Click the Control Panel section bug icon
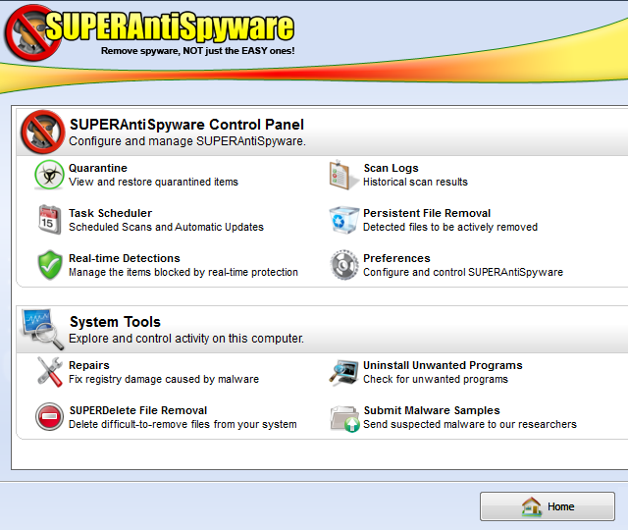The height and width of the screenshot is (530, 628). (42, 132)
